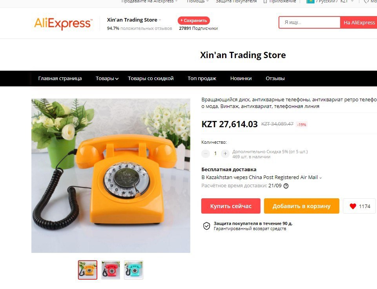The width and height of the screenshot is (377, 289).
Task: Decrease quantity with the minus button
Action: tap(206, 153)
